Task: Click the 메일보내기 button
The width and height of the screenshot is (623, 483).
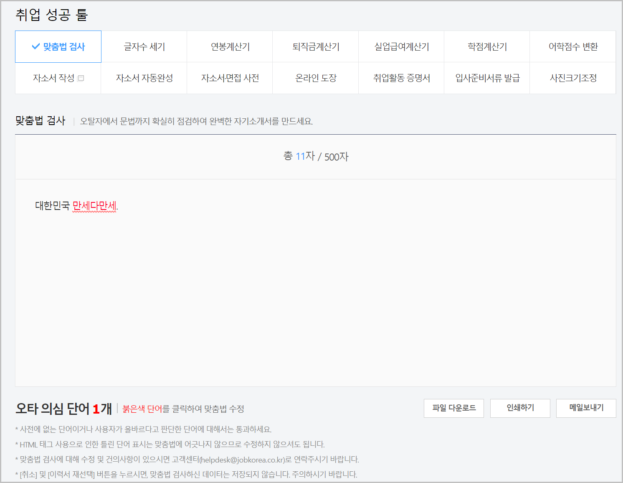Action: point(586,408)
